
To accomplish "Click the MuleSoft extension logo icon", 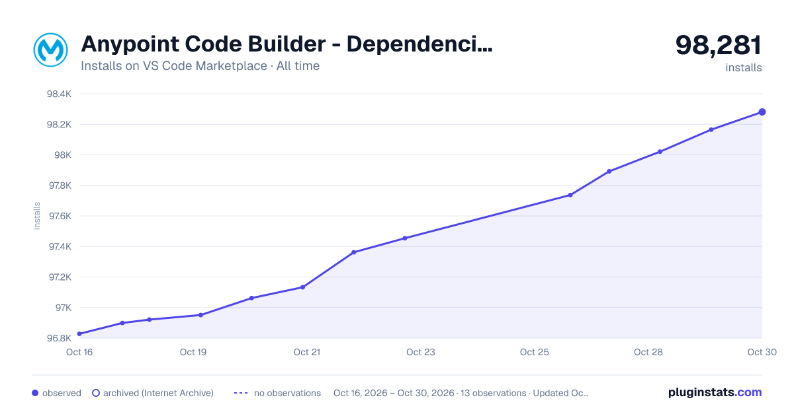I will pyautogui.click(x=51, y=50).
